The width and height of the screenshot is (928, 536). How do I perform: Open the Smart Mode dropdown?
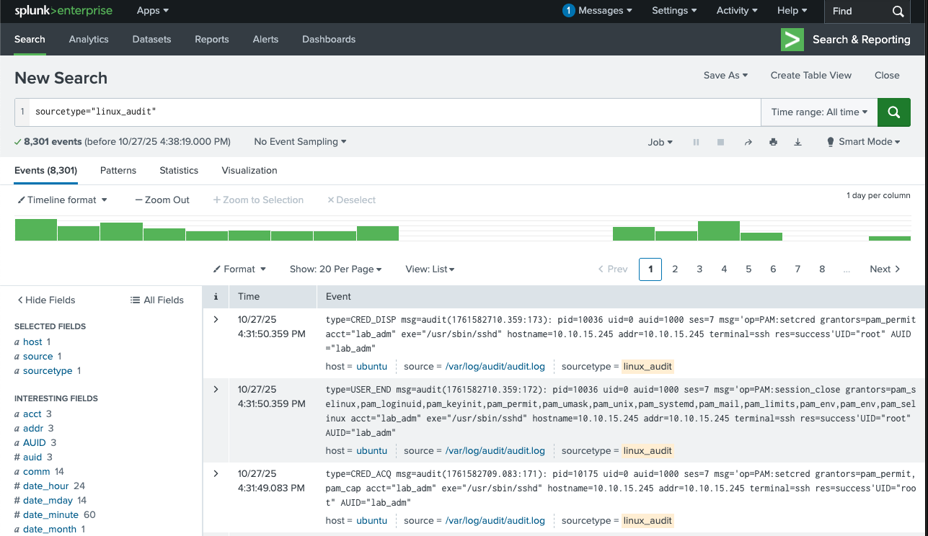864,142
